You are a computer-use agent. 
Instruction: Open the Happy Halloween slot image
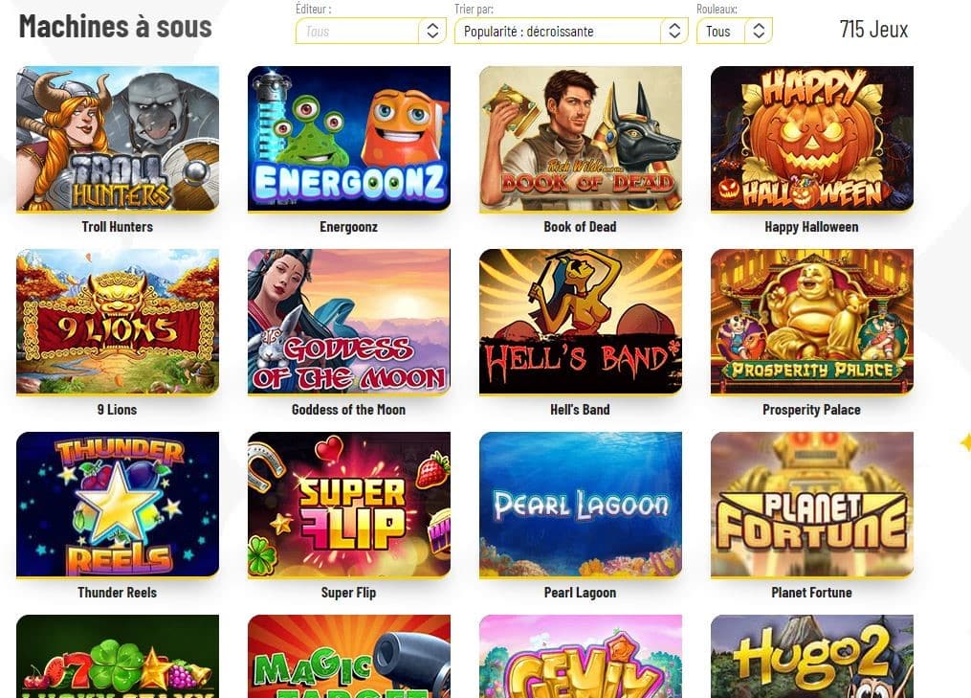click(x=812, y=139)
